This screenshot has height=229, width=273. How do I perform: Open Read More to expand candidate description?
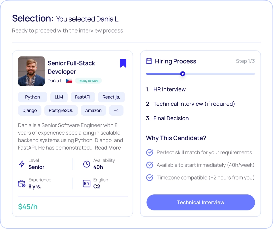[x=108, y=148]
